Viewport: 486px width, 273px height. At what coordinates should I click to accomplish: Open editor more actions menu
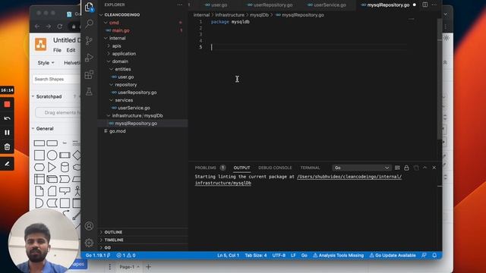point(434,5)
